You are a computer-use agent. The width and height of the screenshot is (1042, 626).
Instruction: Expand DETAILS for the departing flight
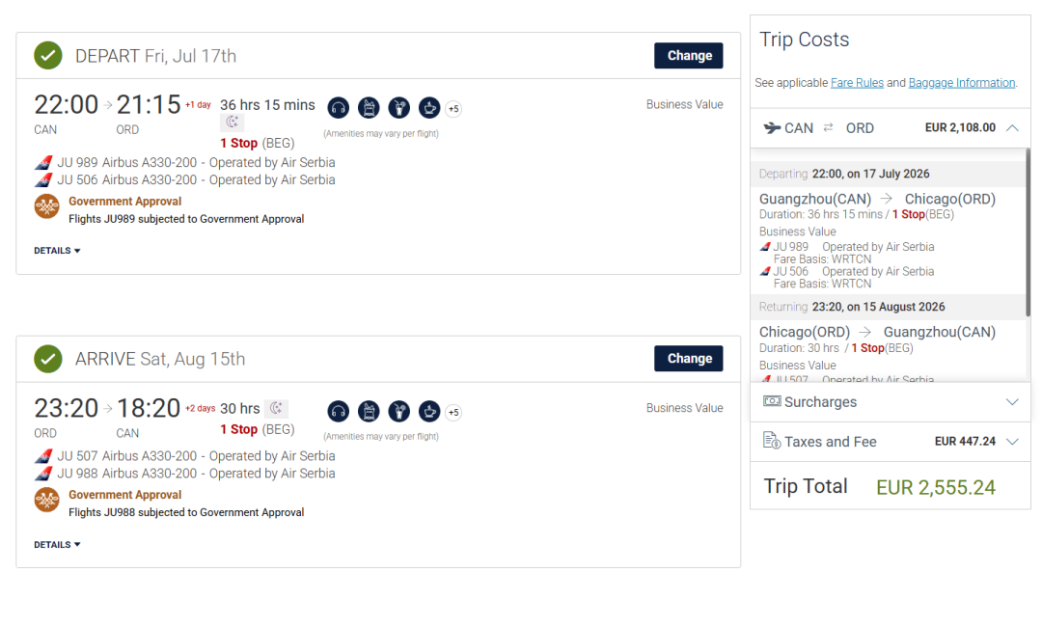pyautogui.click(x=57, y=251)
